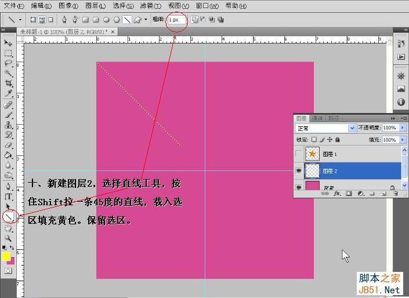Hide 图层 2 layer eye icon
The height and width of the screenshot is (298, 409).
pos(299,171)
